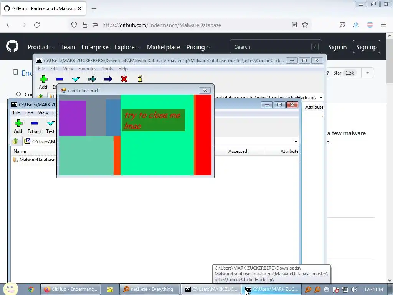Click the Add icon in the front 7-Zip window
Image resolution: width=393 pixels, height=295 pixels.
[x=18, y=123]
